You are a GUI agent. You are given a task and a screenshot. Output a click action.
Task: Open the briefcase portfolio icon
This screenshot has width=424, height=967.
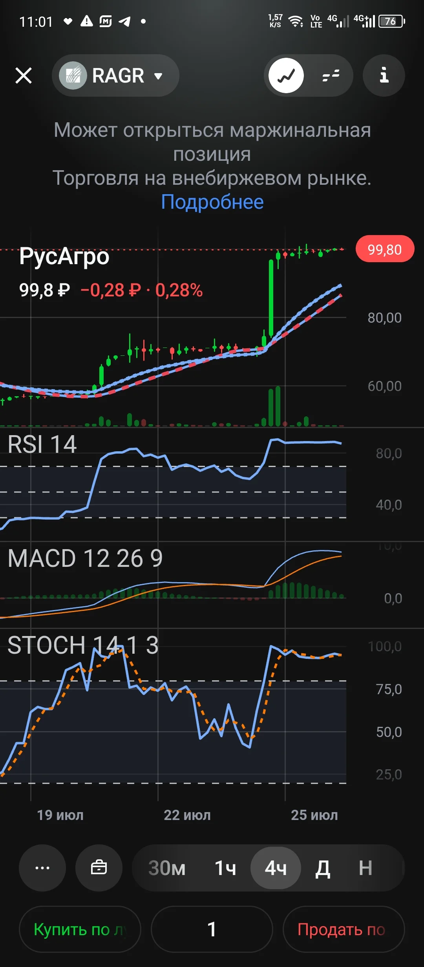[99, 868]
